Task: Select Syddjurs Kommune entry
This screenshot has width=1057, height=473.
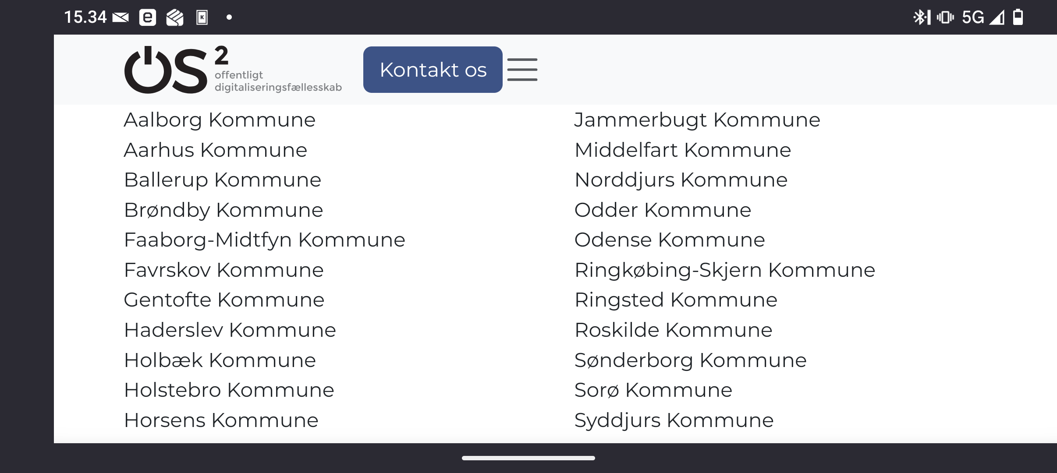Action: [x=674, y=420]
